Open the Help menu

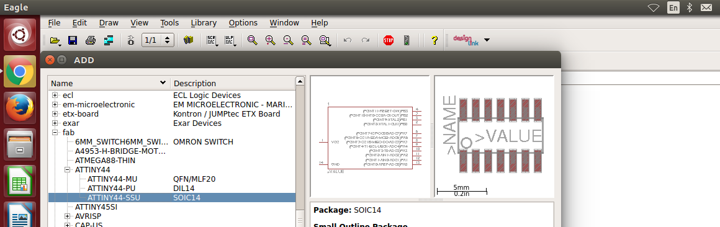click(x=320, y=22)
